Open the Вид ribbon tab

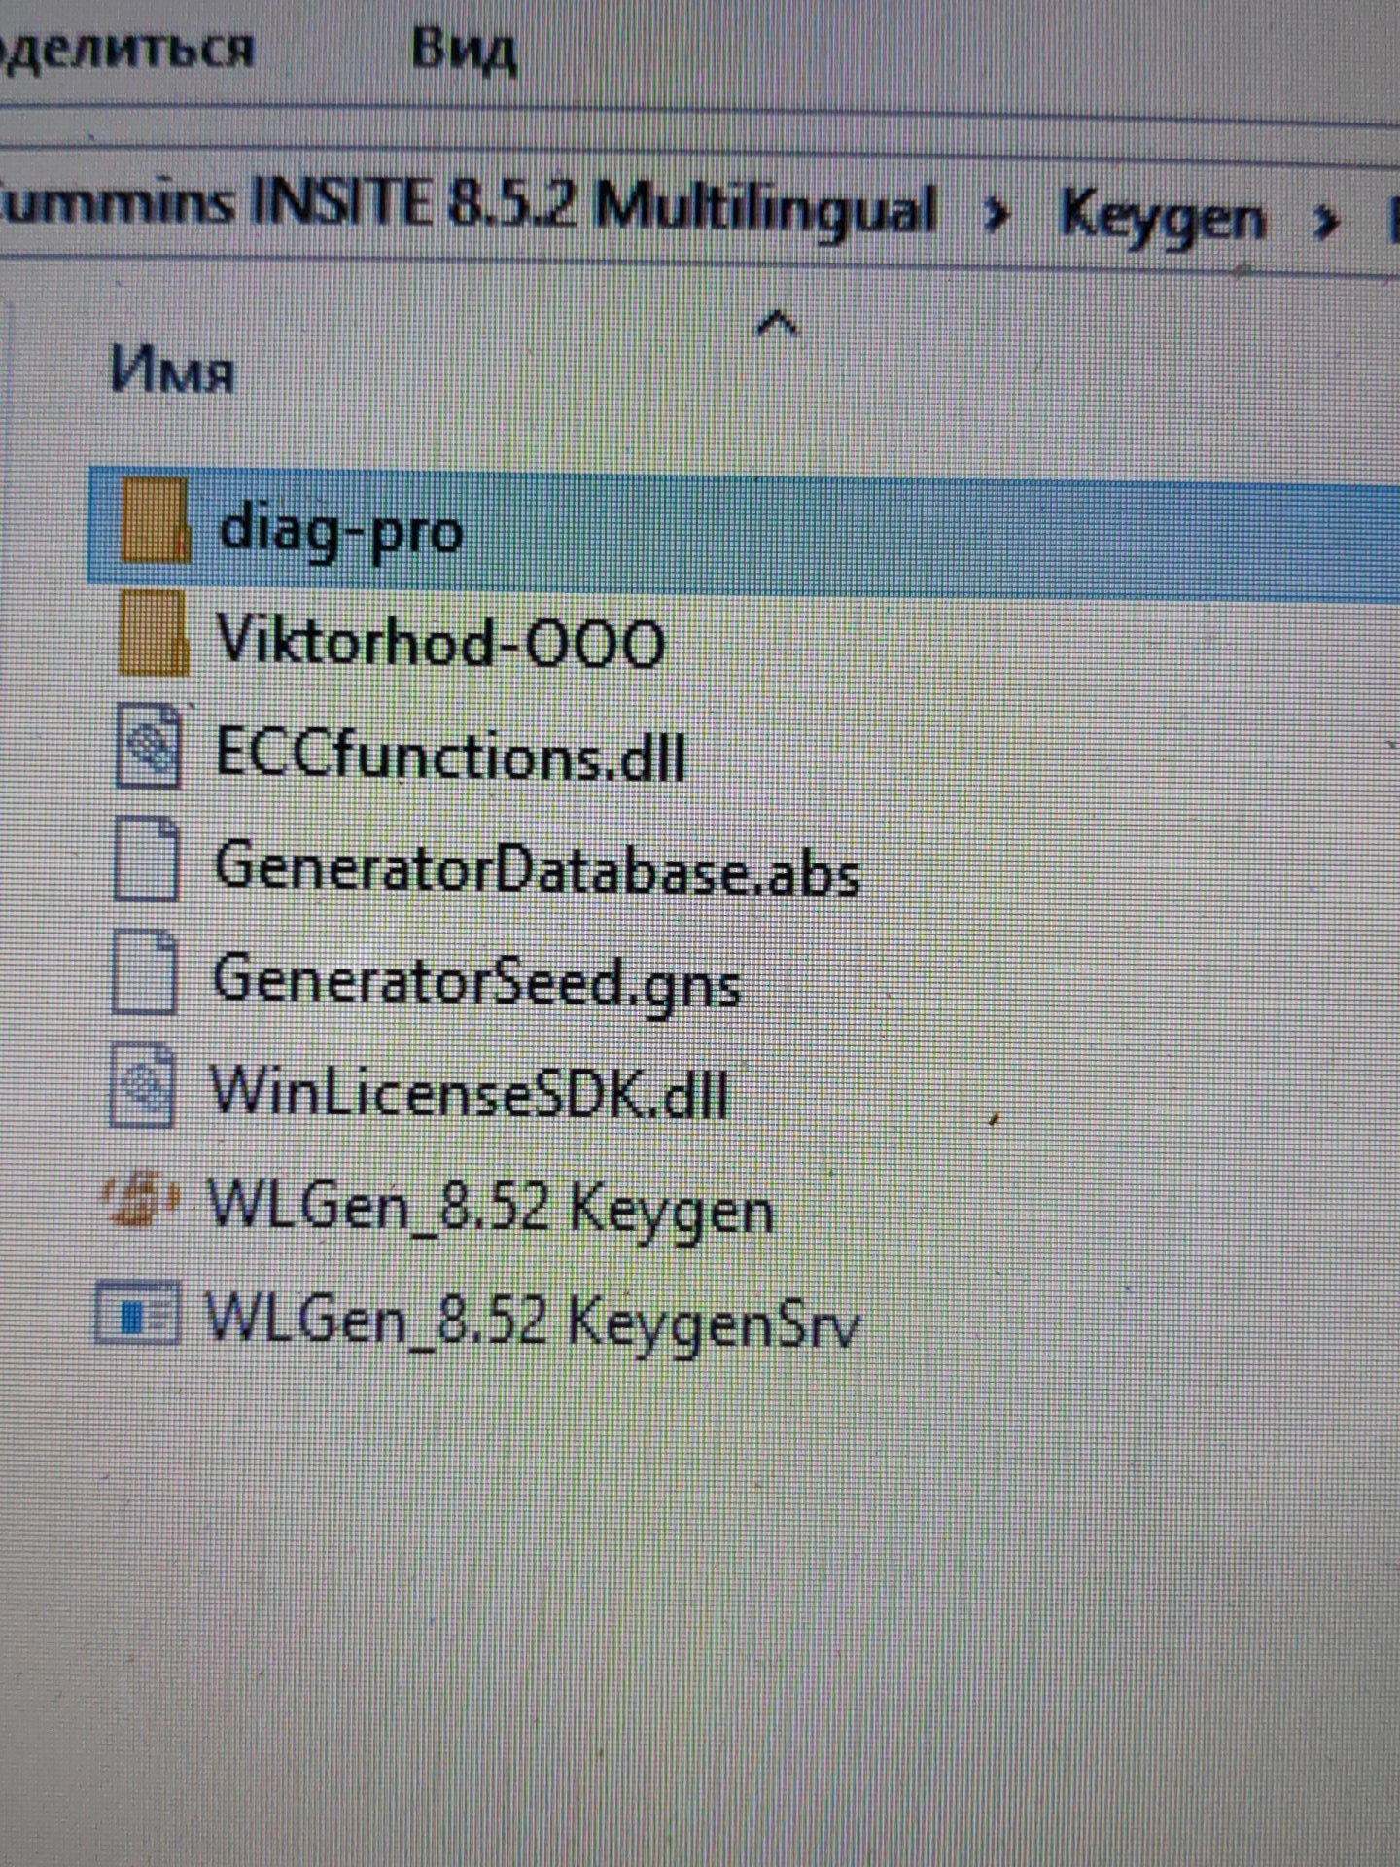[463, 49]
